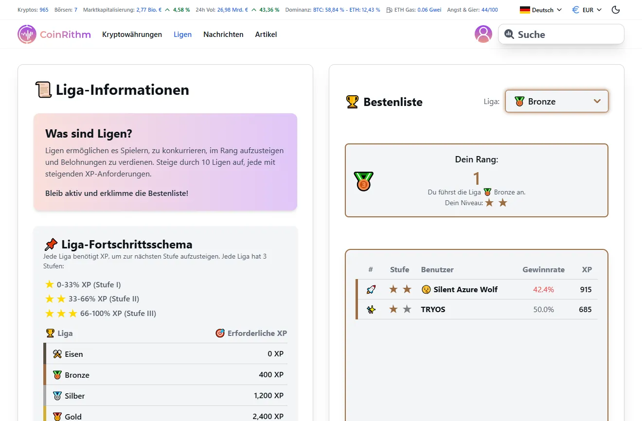The width and height of the screenshot is (642, 421).
Task: Select Kryptowährungen in the navigation bar
Action: pos(132,34)
